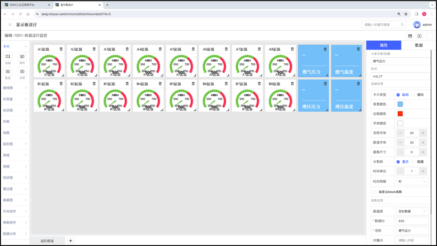The image size is (437, 246).
Task: Pick the 历程 card component icon
Action: click(x=22, y=71)
